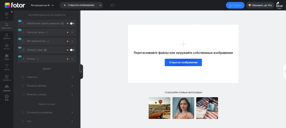Click the help icon beside ИИ-увеличитель
The height and width of the screenshot is (128, 286).
click(x=48, y=41)
